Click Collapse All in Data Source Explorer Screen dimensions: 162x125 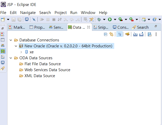click(x=105, y=34)
